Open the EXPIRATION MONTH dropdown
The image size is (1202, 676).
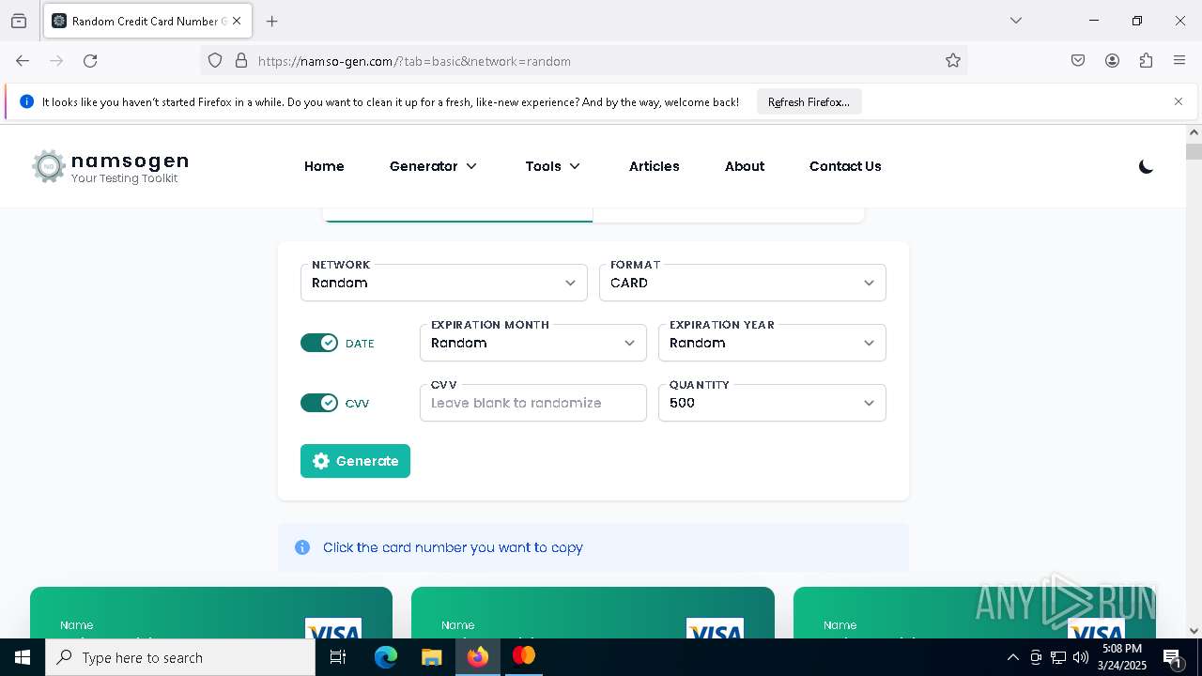tap(533, 343)
